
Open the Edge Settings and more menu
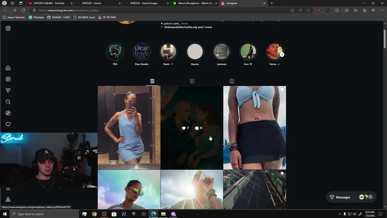pyautogui.click(x=382, y=10)
